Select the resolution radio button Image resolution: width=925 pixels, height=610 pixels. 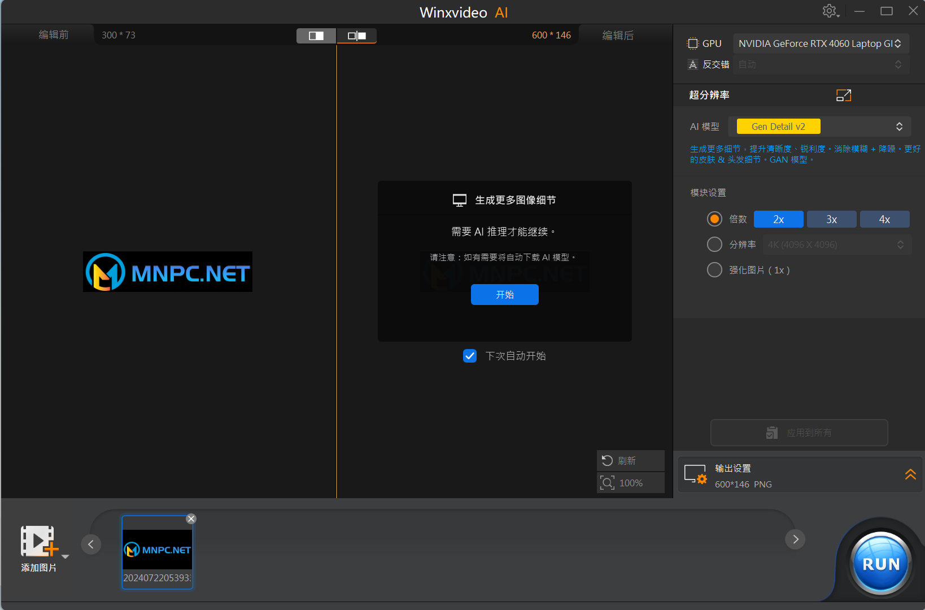pyautogui.click(x=714, y=245)
